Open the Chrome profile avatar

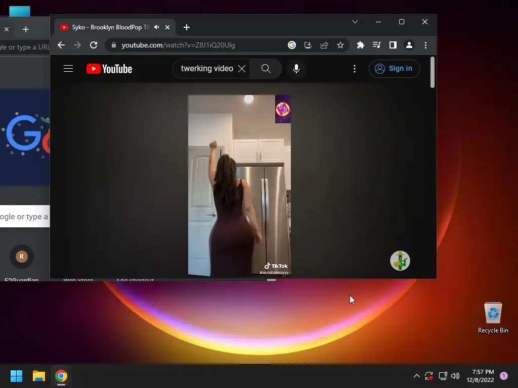pos(409,45)
